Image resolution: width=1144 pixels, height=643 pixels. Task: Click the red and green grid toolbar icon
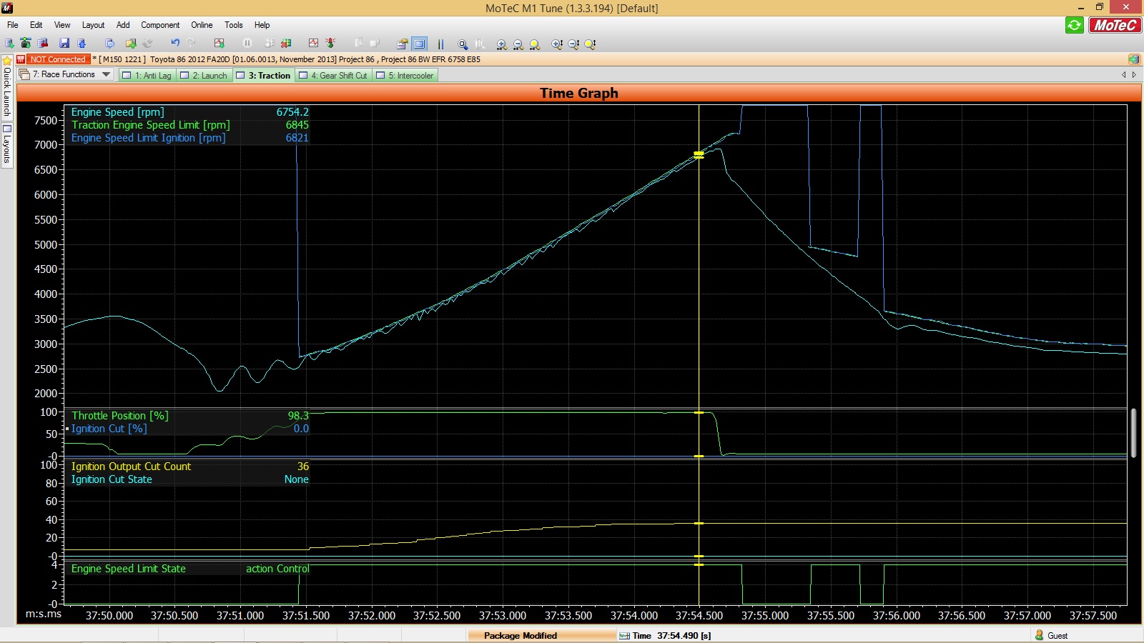(x=286, y=44)
